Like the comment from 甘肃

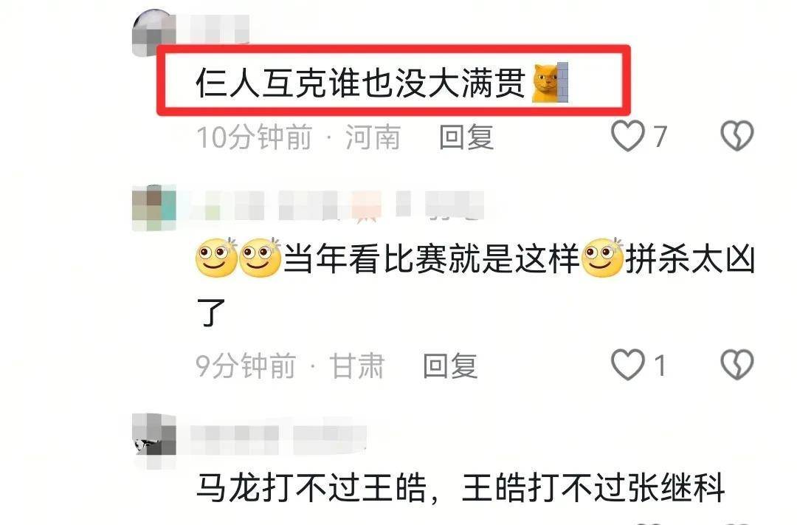tap(627, 365)
